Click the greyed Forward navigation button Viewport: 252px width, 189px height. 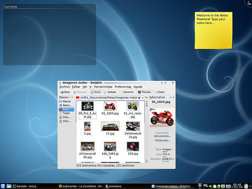80,92
